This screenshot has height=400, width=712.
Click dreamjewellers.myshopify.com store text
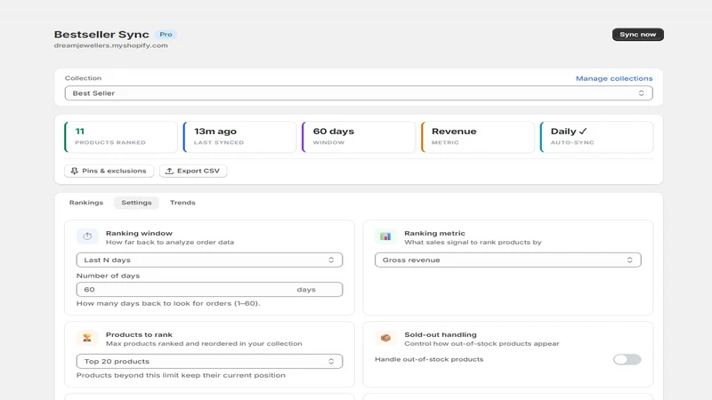[x=110, y=45]
